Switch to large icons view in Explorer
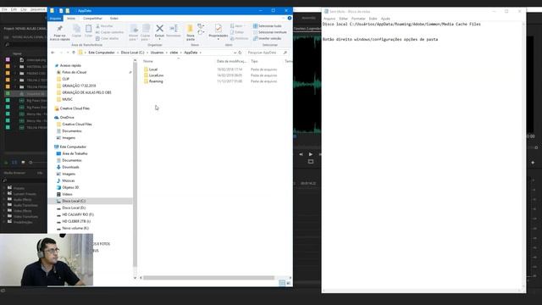The width and height of the screenshot is (542, 305). tap(288, 283)
